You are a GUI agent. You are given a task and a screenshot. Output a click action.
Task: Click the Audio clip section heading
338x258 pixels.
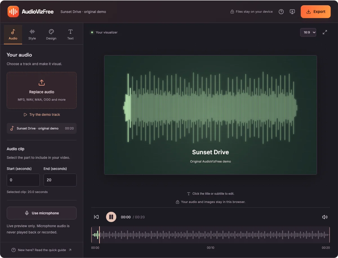15,149
